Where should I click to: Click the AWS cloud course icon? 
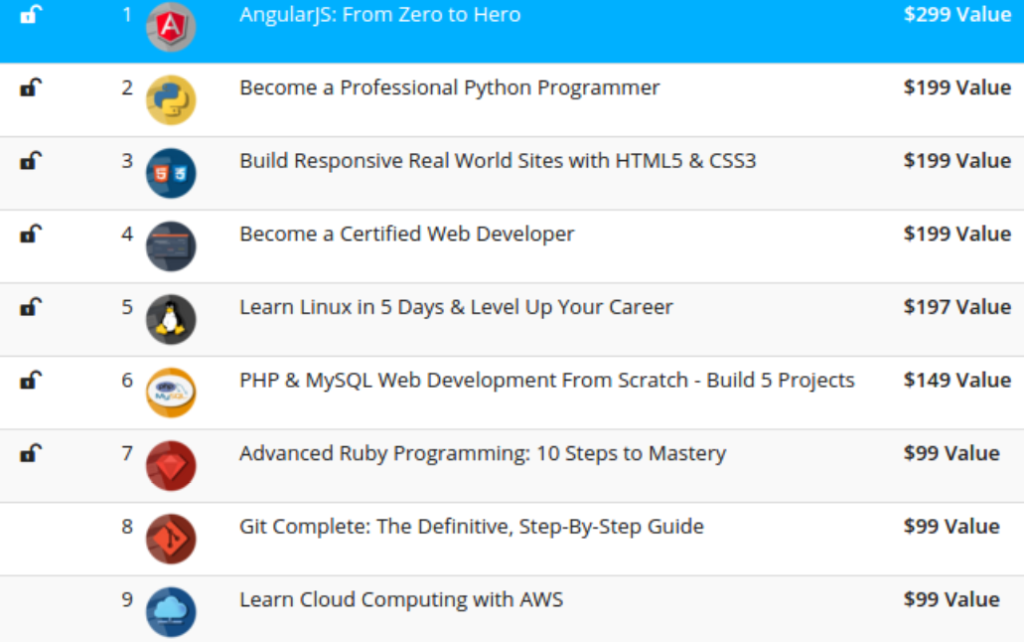tap(171, 612)
